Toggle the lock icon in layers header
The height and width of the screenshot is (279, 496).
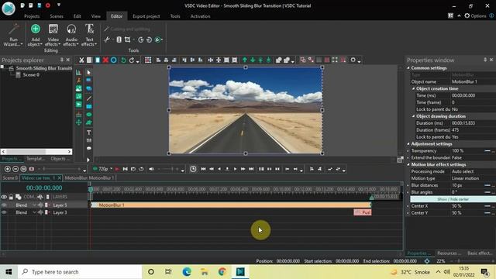(x=11, y=197)
